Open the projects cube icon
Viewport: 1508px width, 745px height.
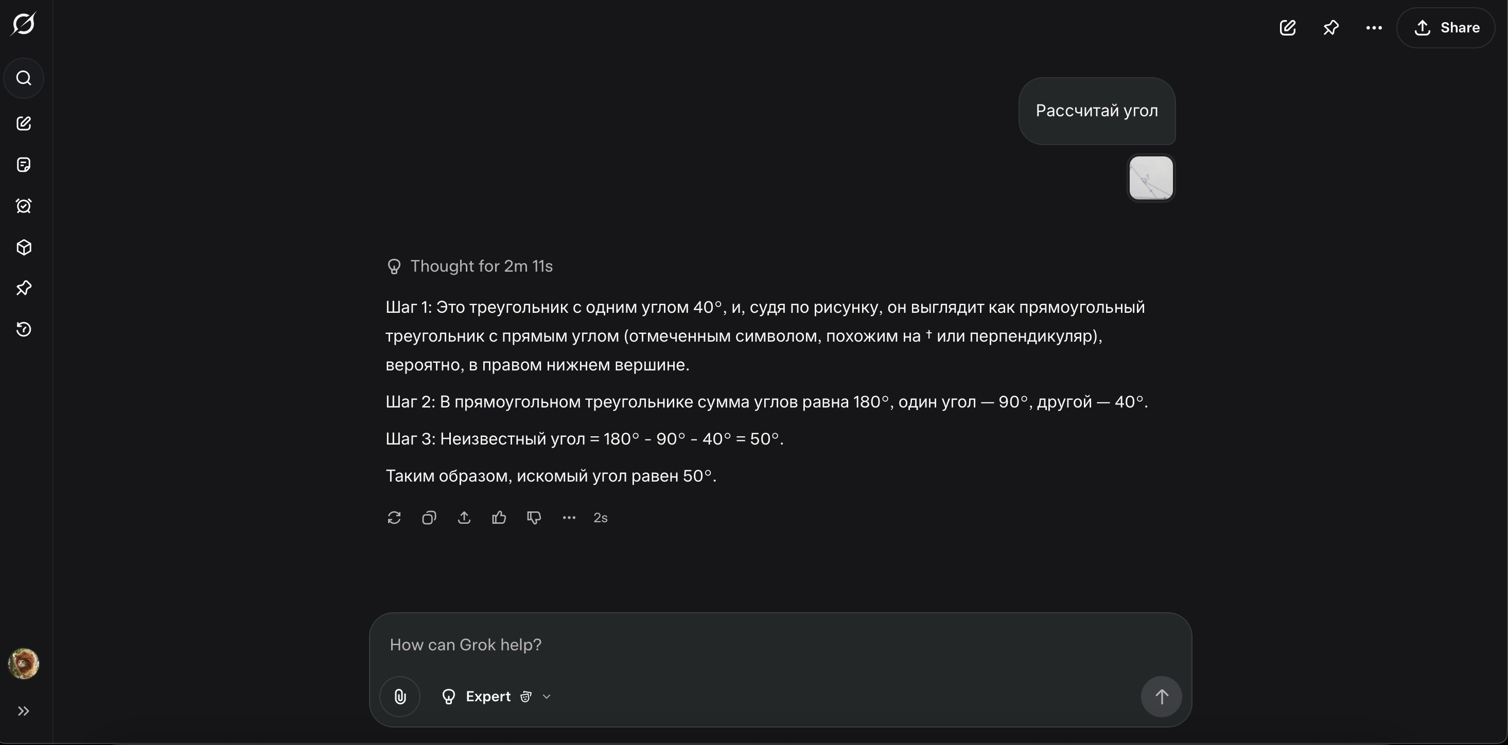click(x=23, y=247)
